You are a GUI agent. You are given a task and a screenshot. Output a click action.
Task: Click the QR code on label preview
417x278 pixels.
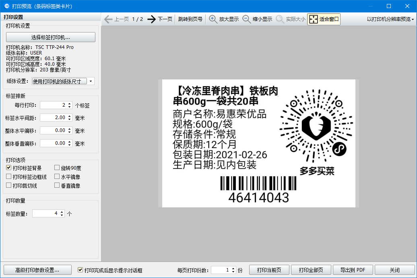(316, 126)
